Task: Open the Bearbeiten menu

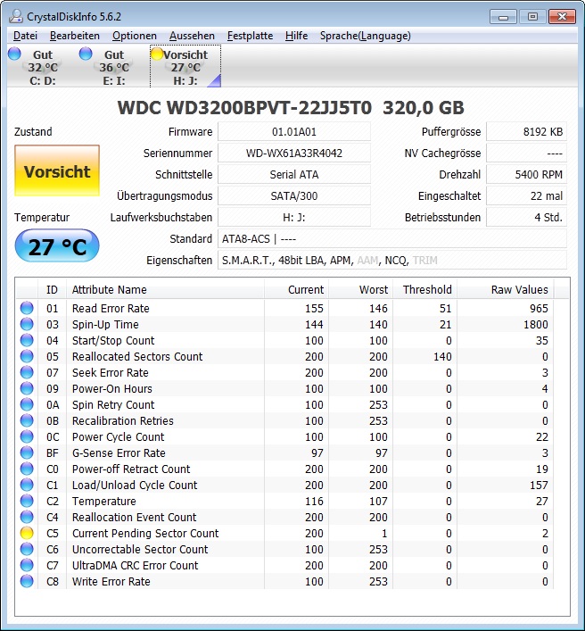Action: click(x=75, y=36)
